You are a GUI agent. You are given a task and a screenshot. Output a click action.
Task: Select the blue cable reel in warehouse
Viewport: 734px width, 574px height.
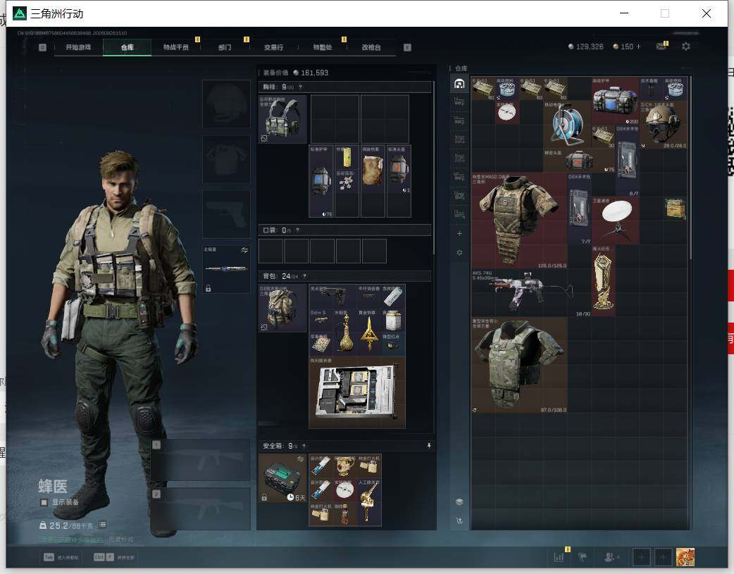[x=567, y=125]
